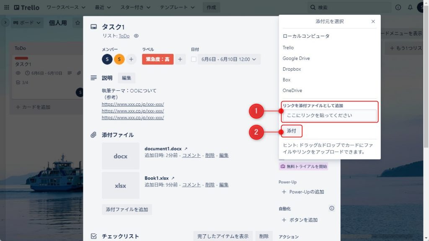
Task: Open the ToDo list link
Action: [124, 36]
